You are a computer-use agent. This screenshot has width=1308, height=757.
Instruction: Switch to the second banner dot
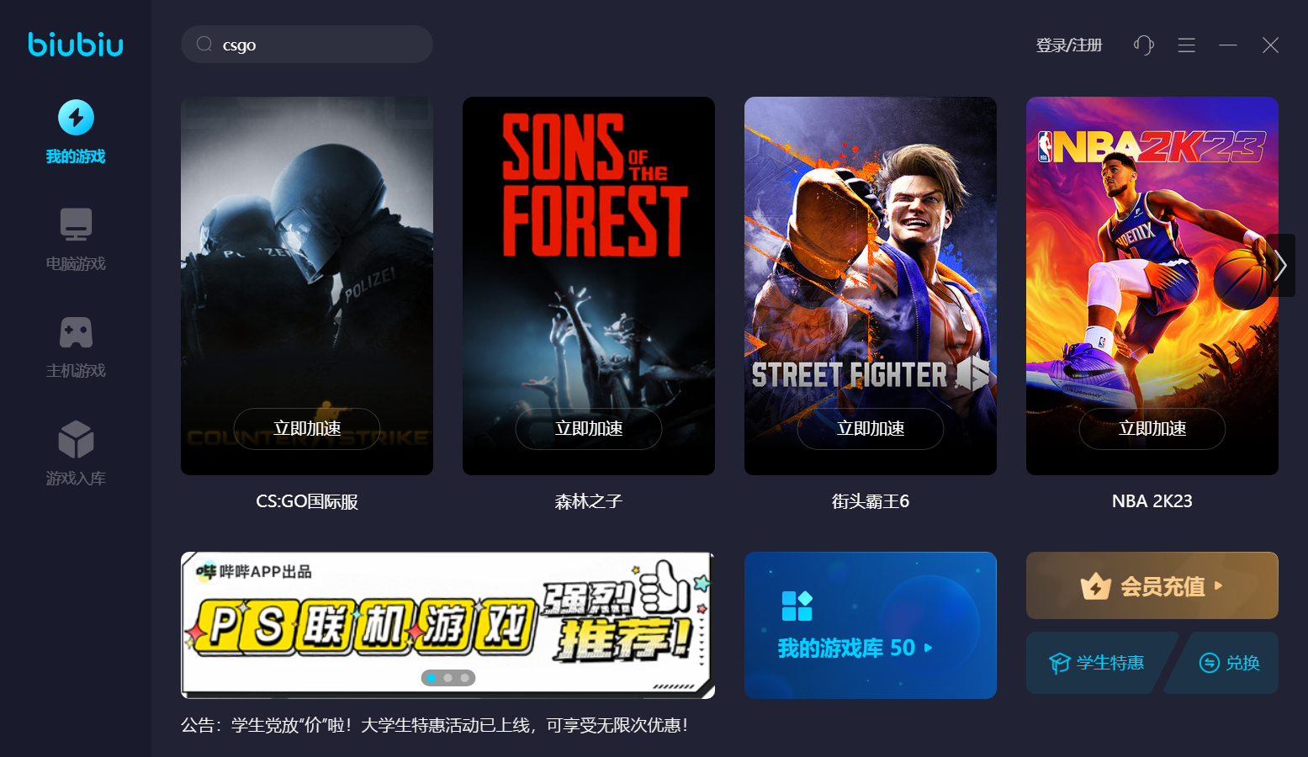[x=448, y=678]
